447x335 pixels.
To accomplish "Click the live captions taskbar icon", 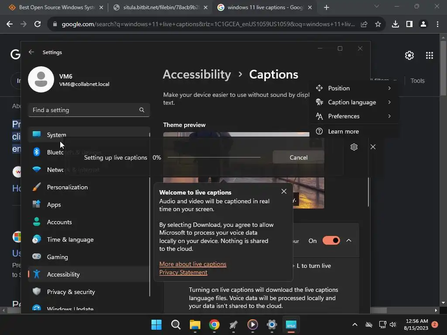I will 291,325.
